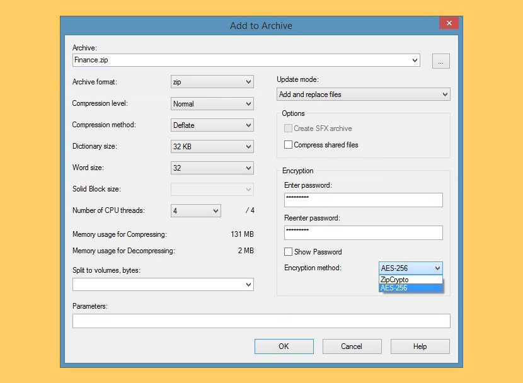The height and width of the screenshot is (383, 523).
Task: Open the Word size dropdown
Action: click(x=212, y=168)
